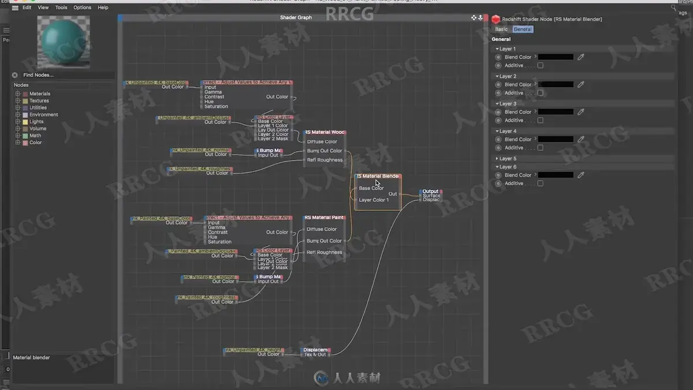This screenshot has height=390, width=693.
Task: Expand Layer 1 Blend Color arrow
Action: point(535,57)
